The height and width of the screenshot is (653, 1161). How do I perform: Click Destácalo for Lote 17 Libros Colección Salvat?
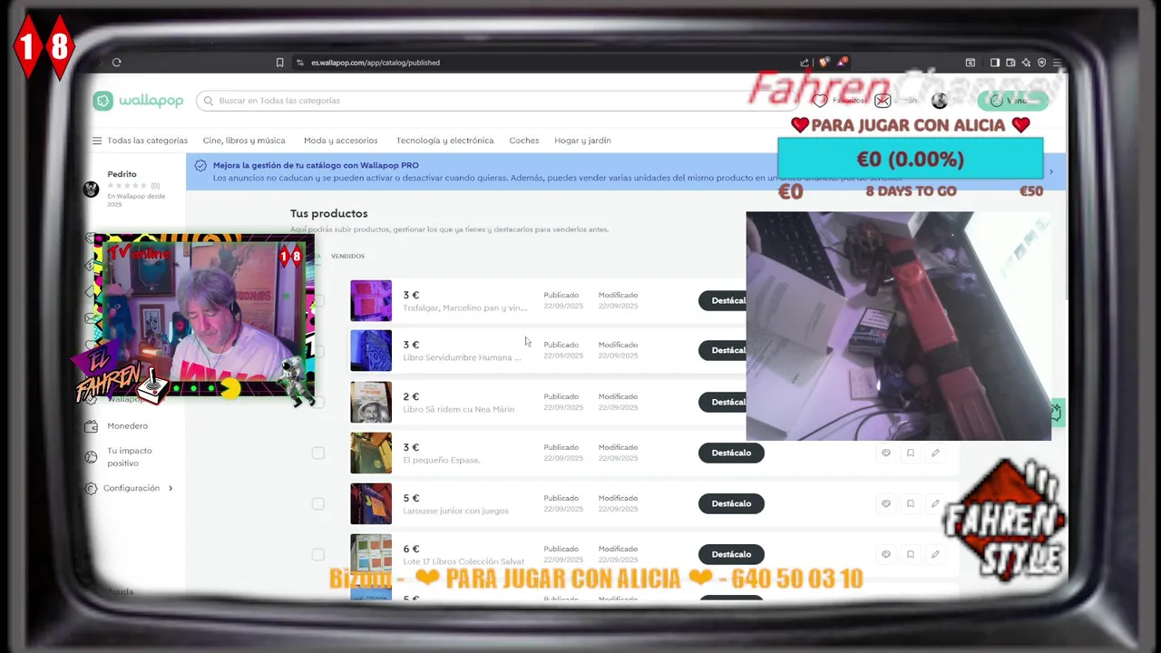pyautogui.click(x=731, y=554)
